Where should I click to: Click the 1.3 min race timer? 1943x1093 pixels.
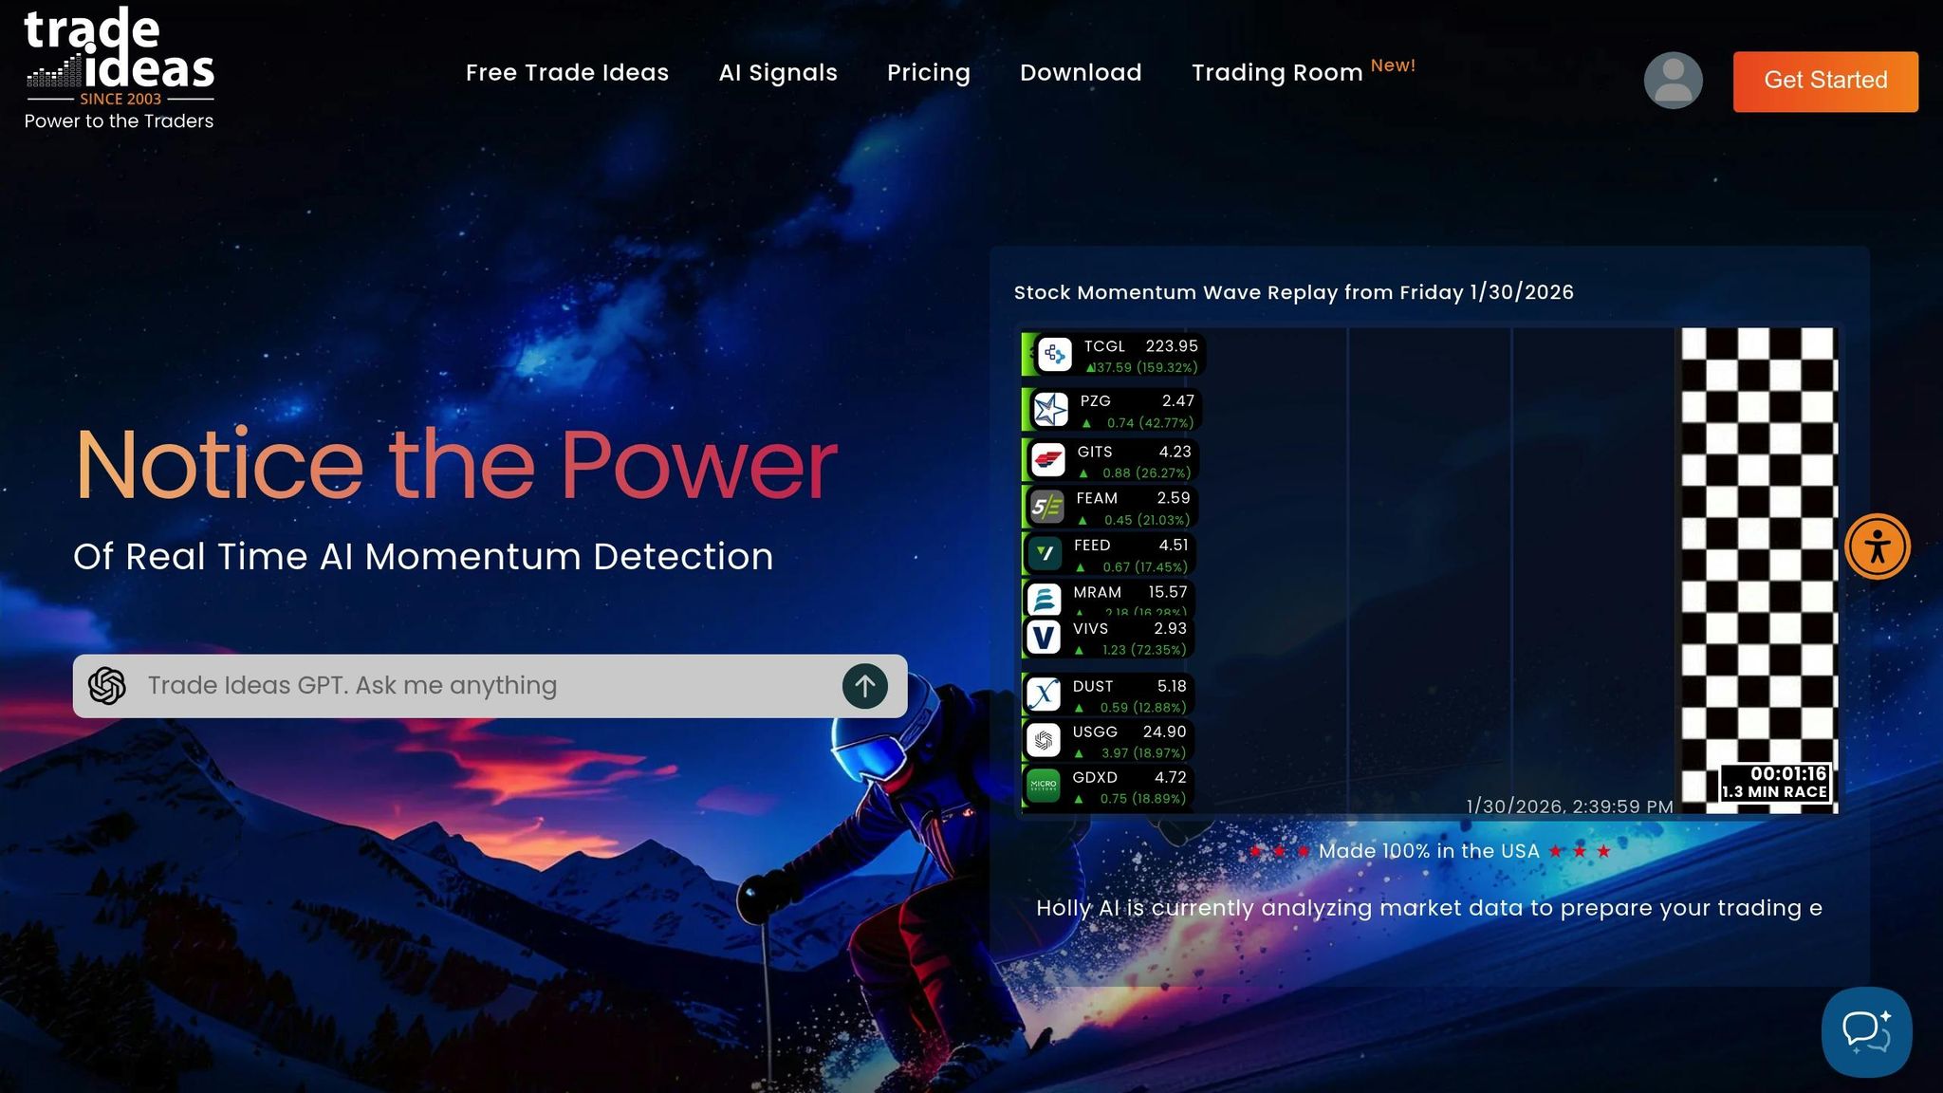tap(1774, 783)
